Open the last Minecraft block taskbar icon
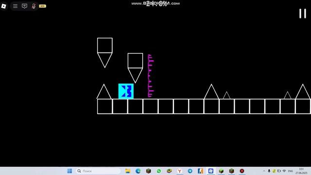 (x=231, y=171)
